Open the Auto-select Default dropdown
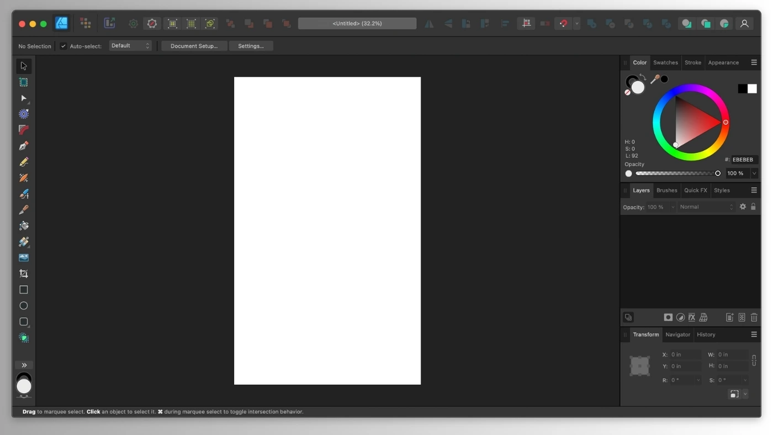773x435 pixels. pyautogui.click(x=130, y=46)
